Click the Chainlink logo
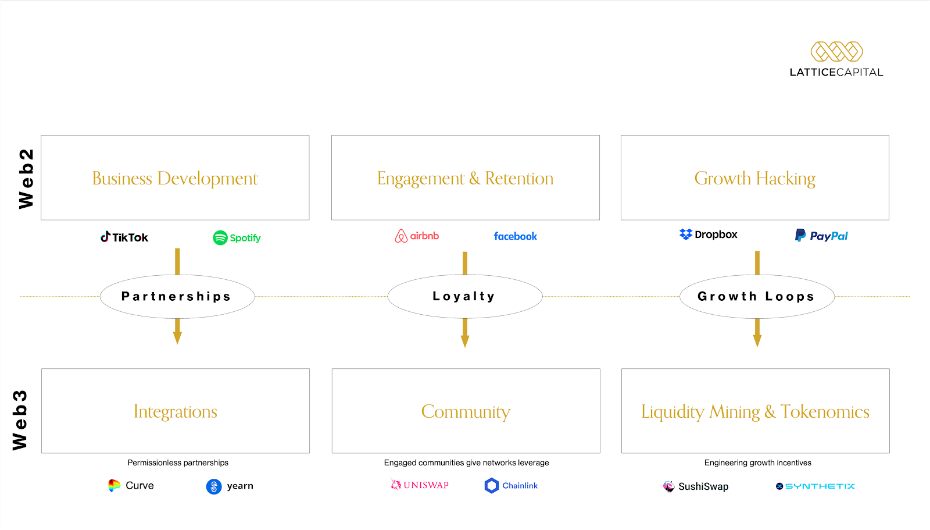930x530 pixels. 511,485
